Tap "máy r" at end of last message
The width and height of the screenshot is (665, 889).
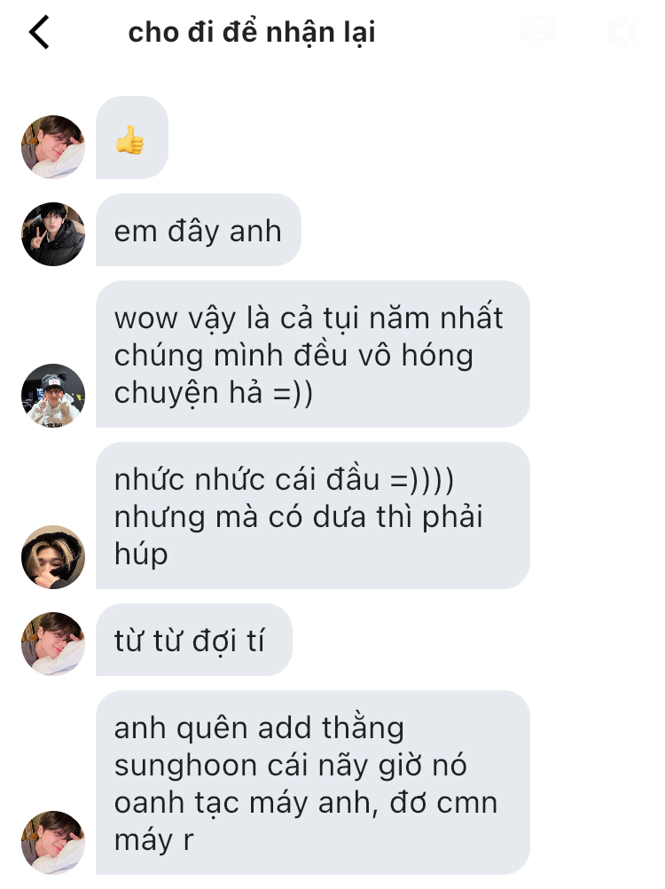[153, 840]
